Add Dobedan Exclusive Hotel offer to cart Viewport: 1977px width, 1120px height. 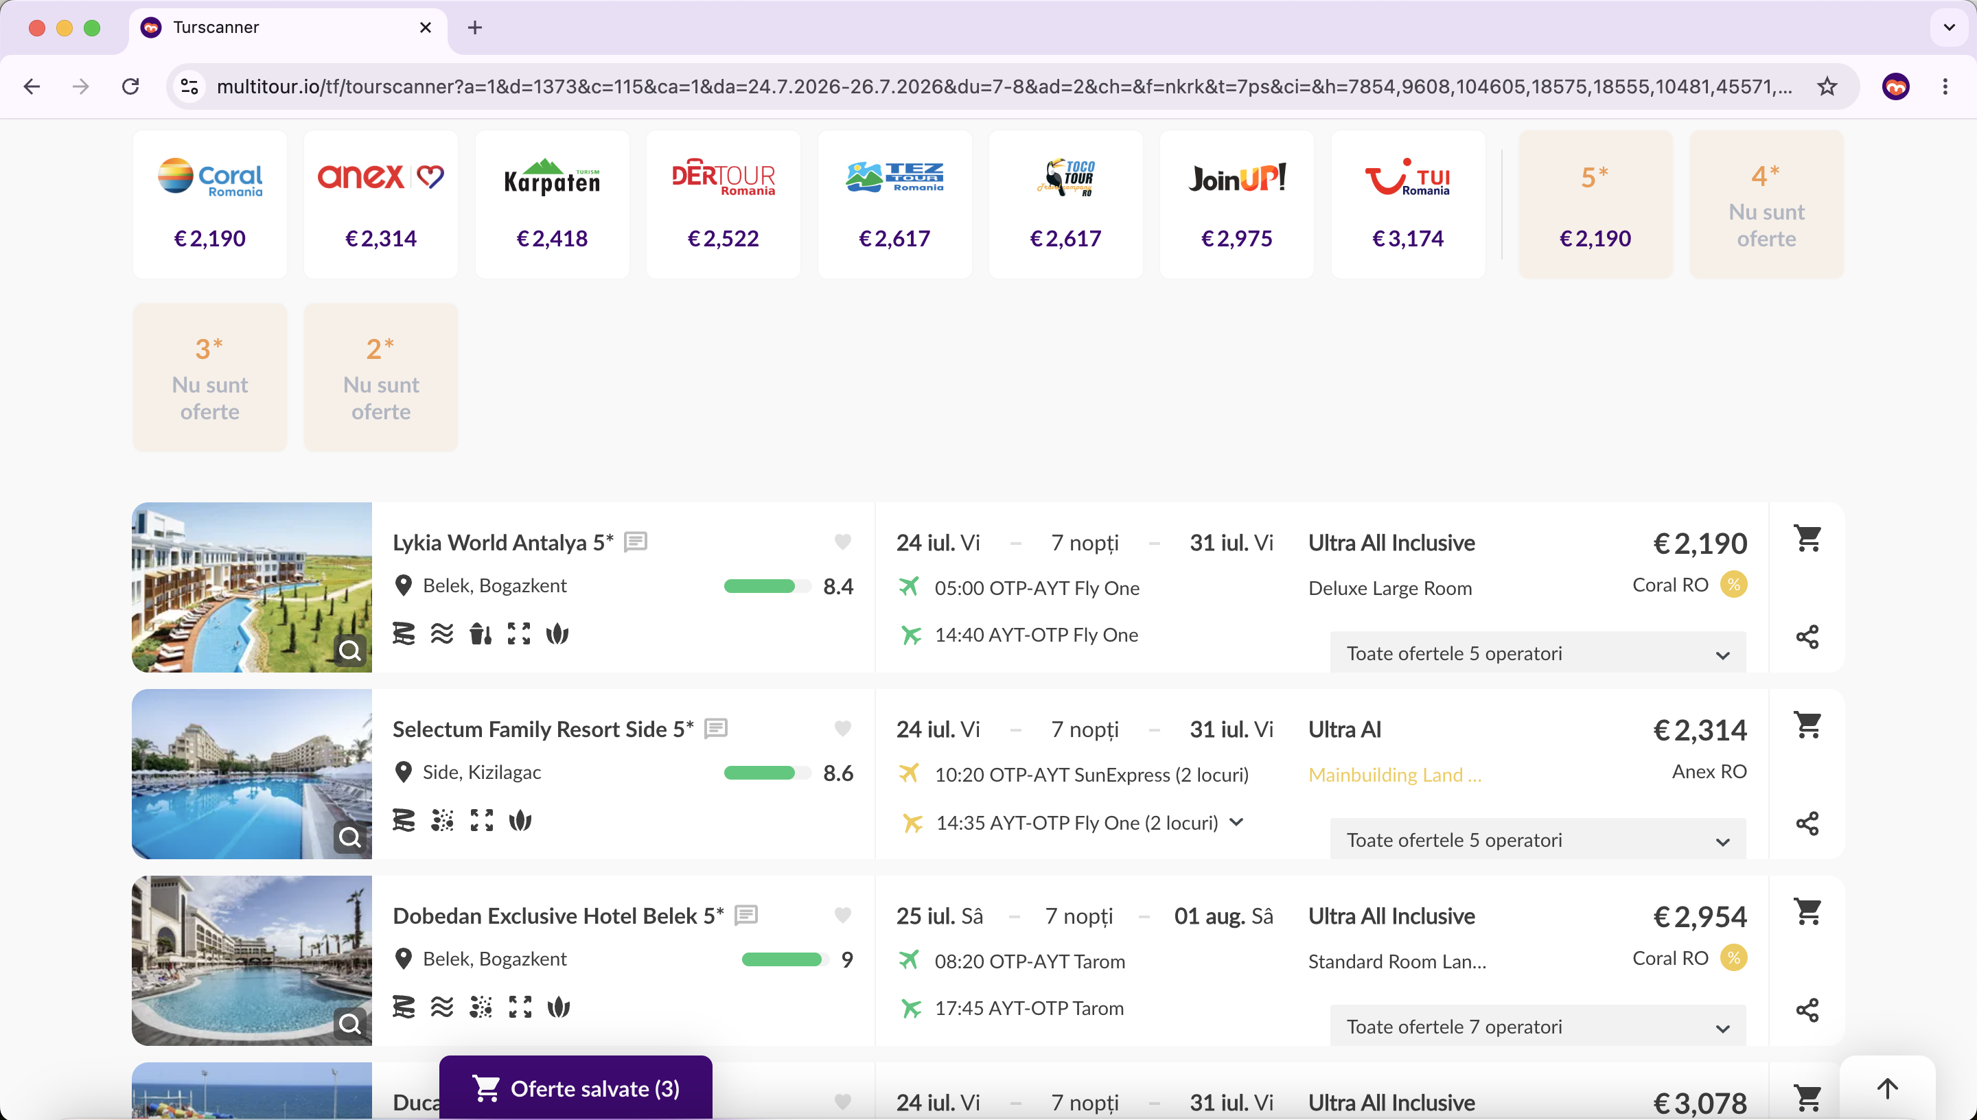click(x=1807, y=911)
